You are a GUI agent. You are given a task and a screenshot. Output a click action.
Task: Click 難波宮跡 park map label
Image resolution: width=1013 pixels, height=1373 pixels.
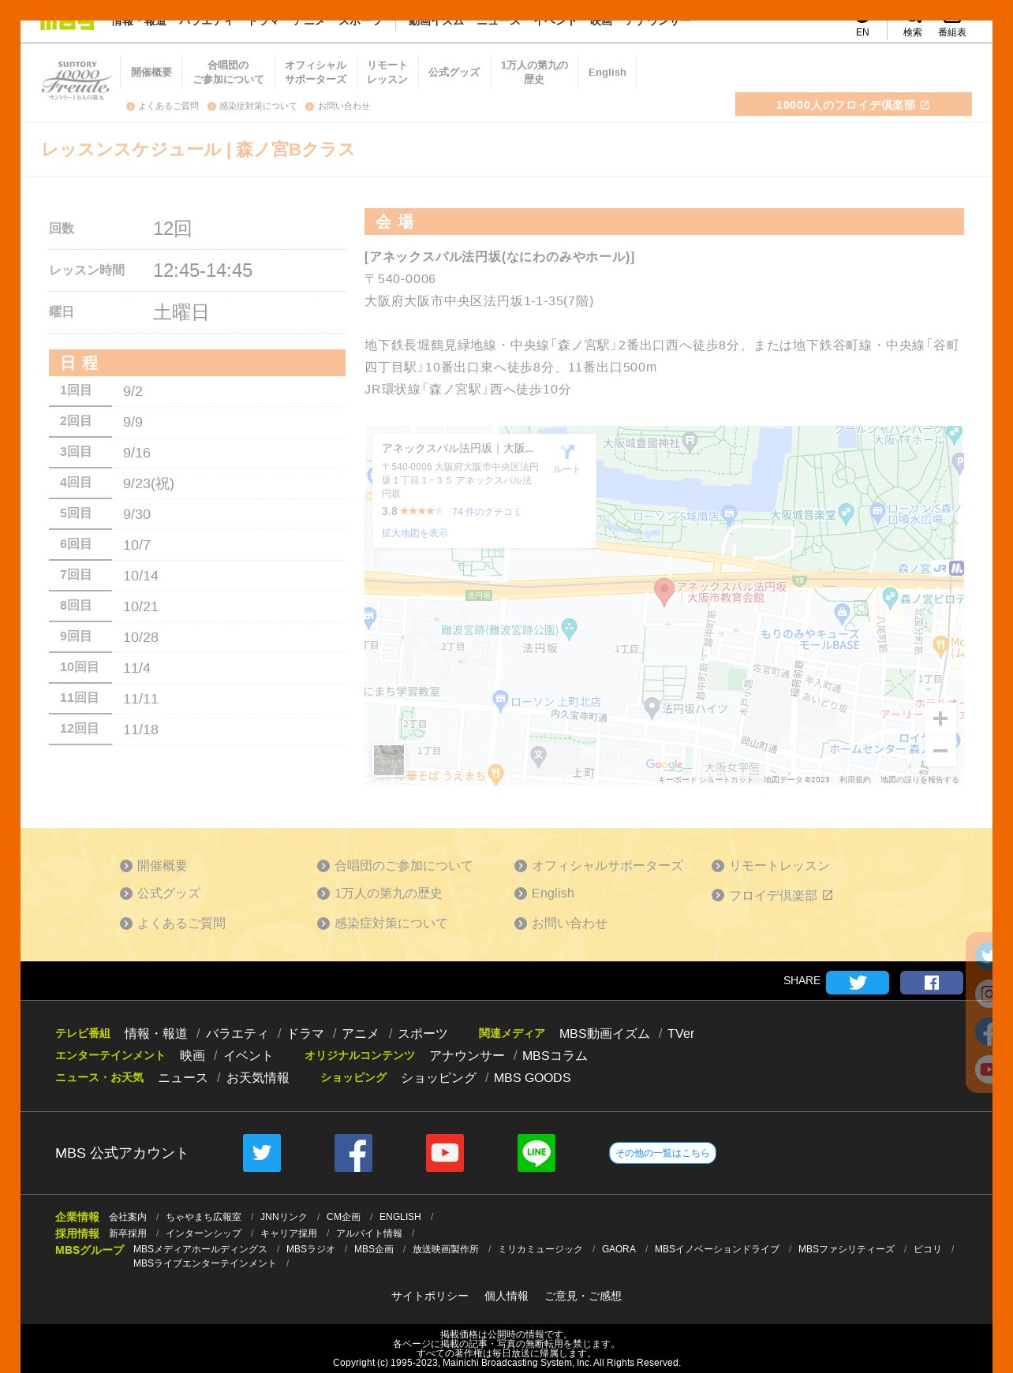coord(499,630)
